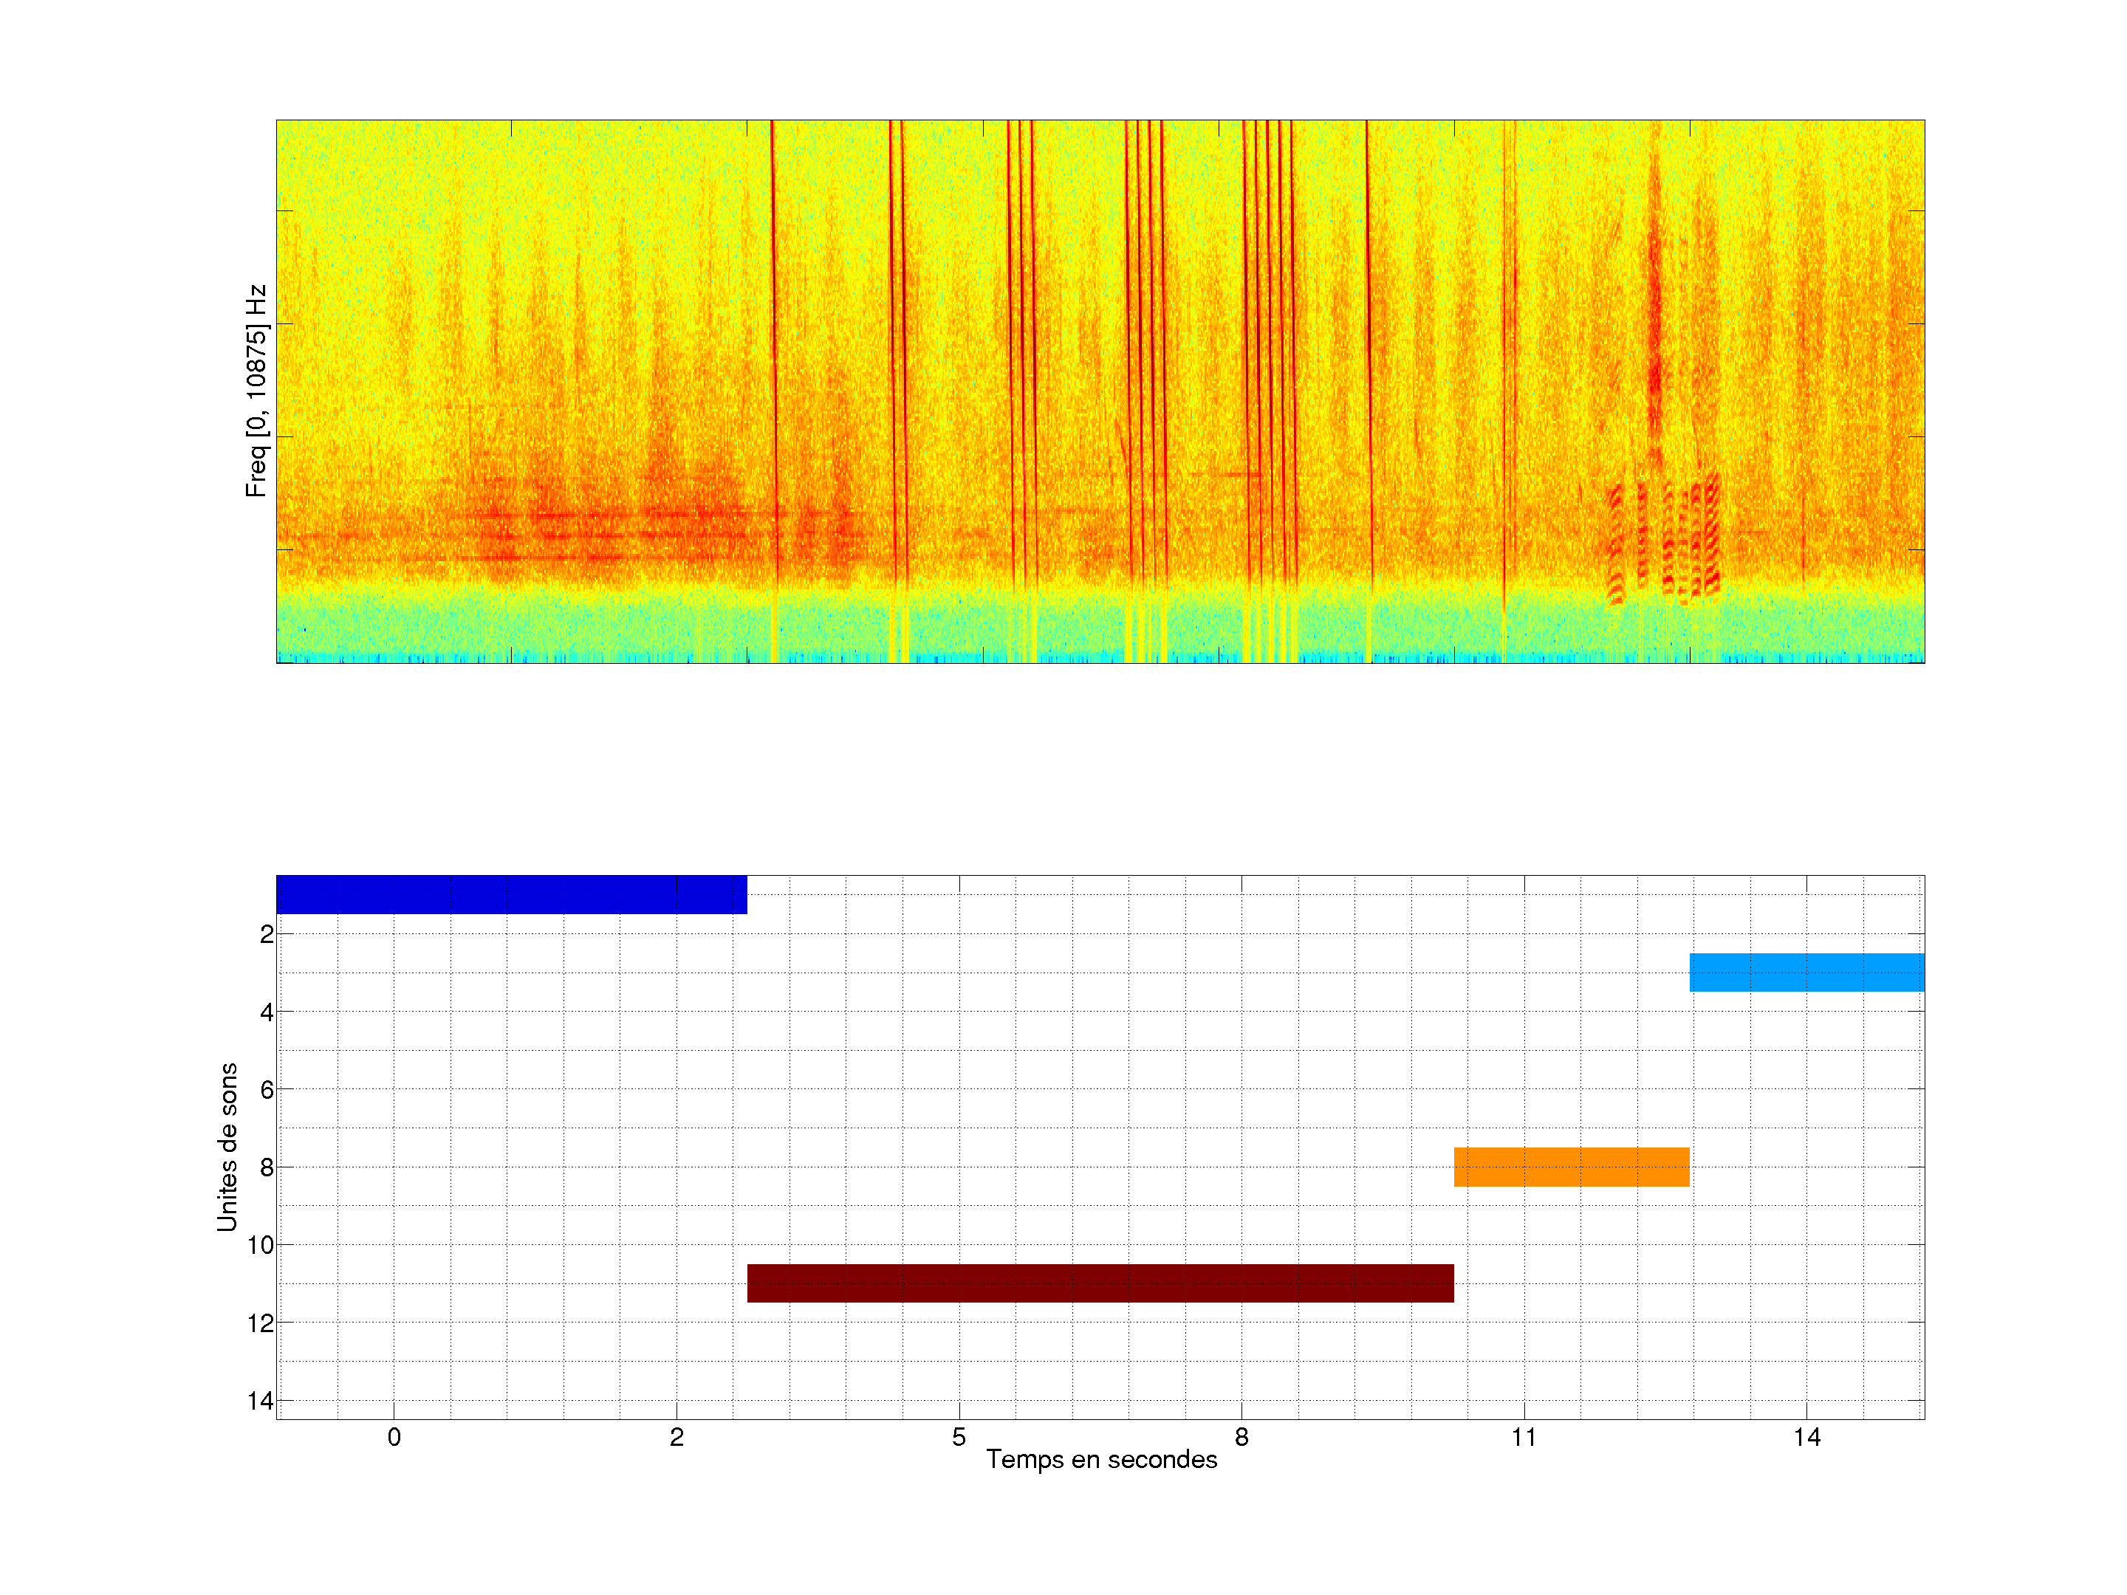2127x1595 pixels.
Task: Click the 'Unites de sons' axis label
Action: [x=227, y=1147]
